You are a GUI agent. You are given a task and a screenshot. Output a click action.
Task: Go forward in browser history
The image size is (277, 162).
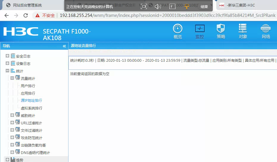16,15
